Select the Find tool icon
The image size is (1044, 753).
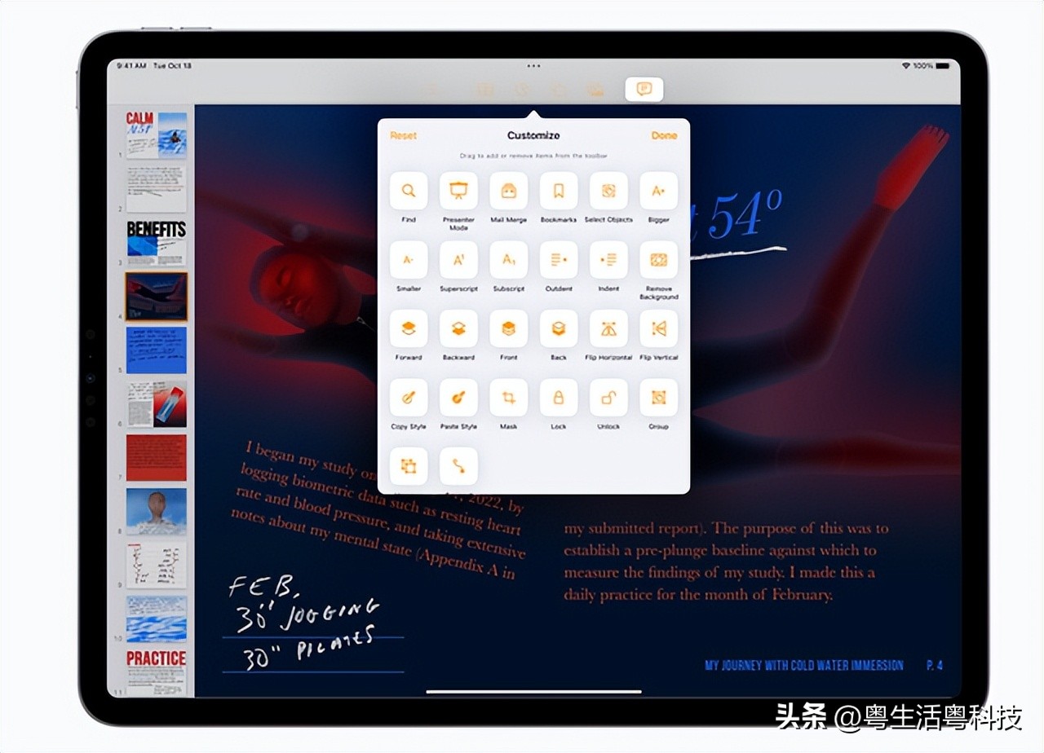click(408, 189)
